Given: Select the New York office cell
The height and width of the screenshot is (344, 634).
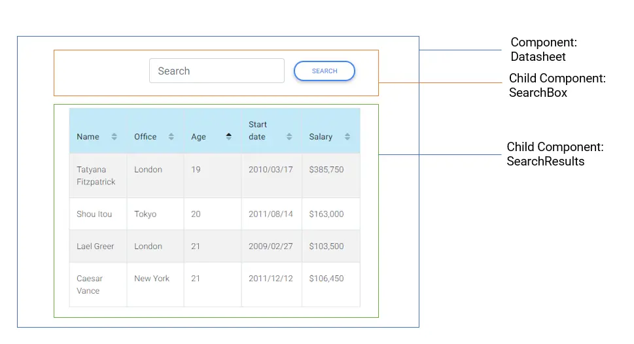Looking at the screenshot, I should tap(155, 284).
